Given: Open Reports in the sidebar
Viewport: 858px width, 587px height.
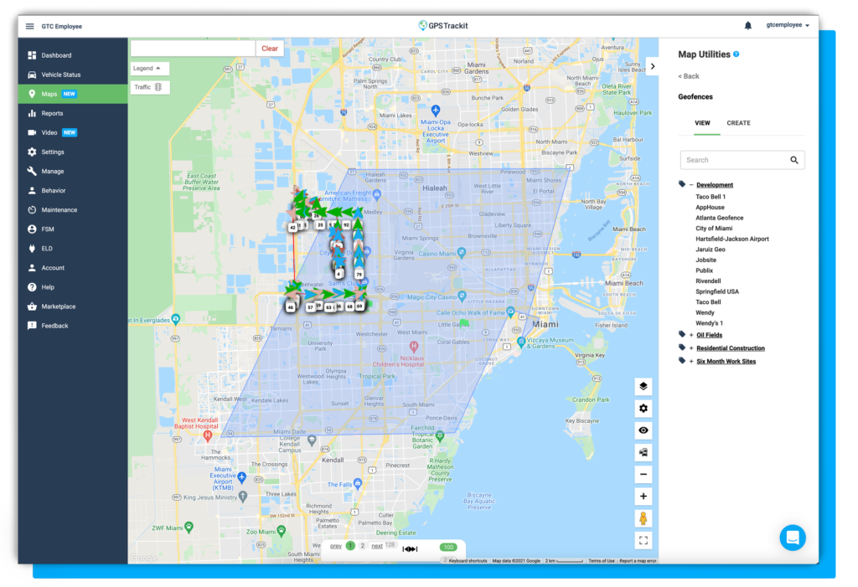Looking at the screenshot, I should [x=52, y=113].
